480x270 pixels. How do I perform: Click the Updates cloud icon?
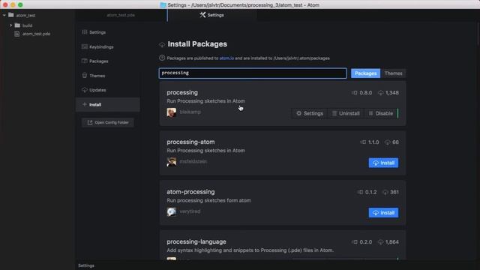tap(85, 90)
